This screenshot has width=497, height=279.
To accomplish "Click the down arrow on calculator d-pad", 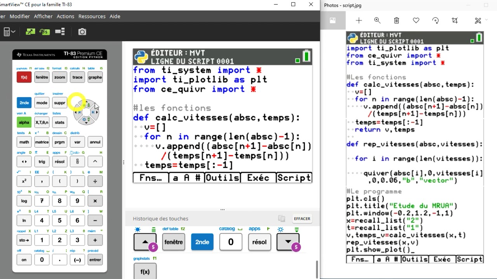I will (x=87, y=121).
